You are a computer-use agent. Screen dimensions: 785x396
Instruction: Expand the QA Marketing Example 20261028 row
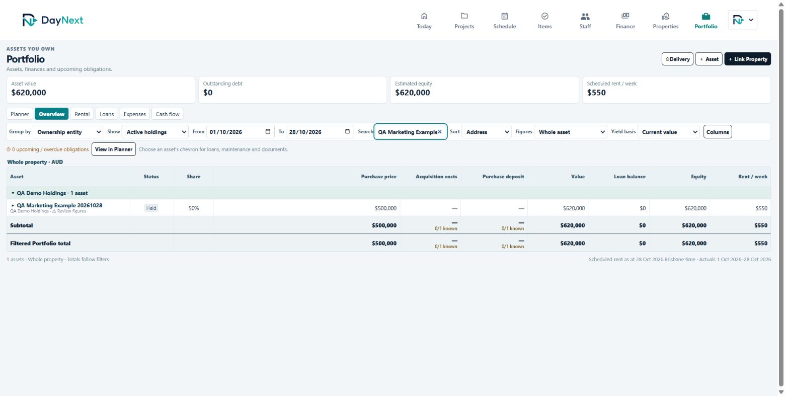coord(13,205)
